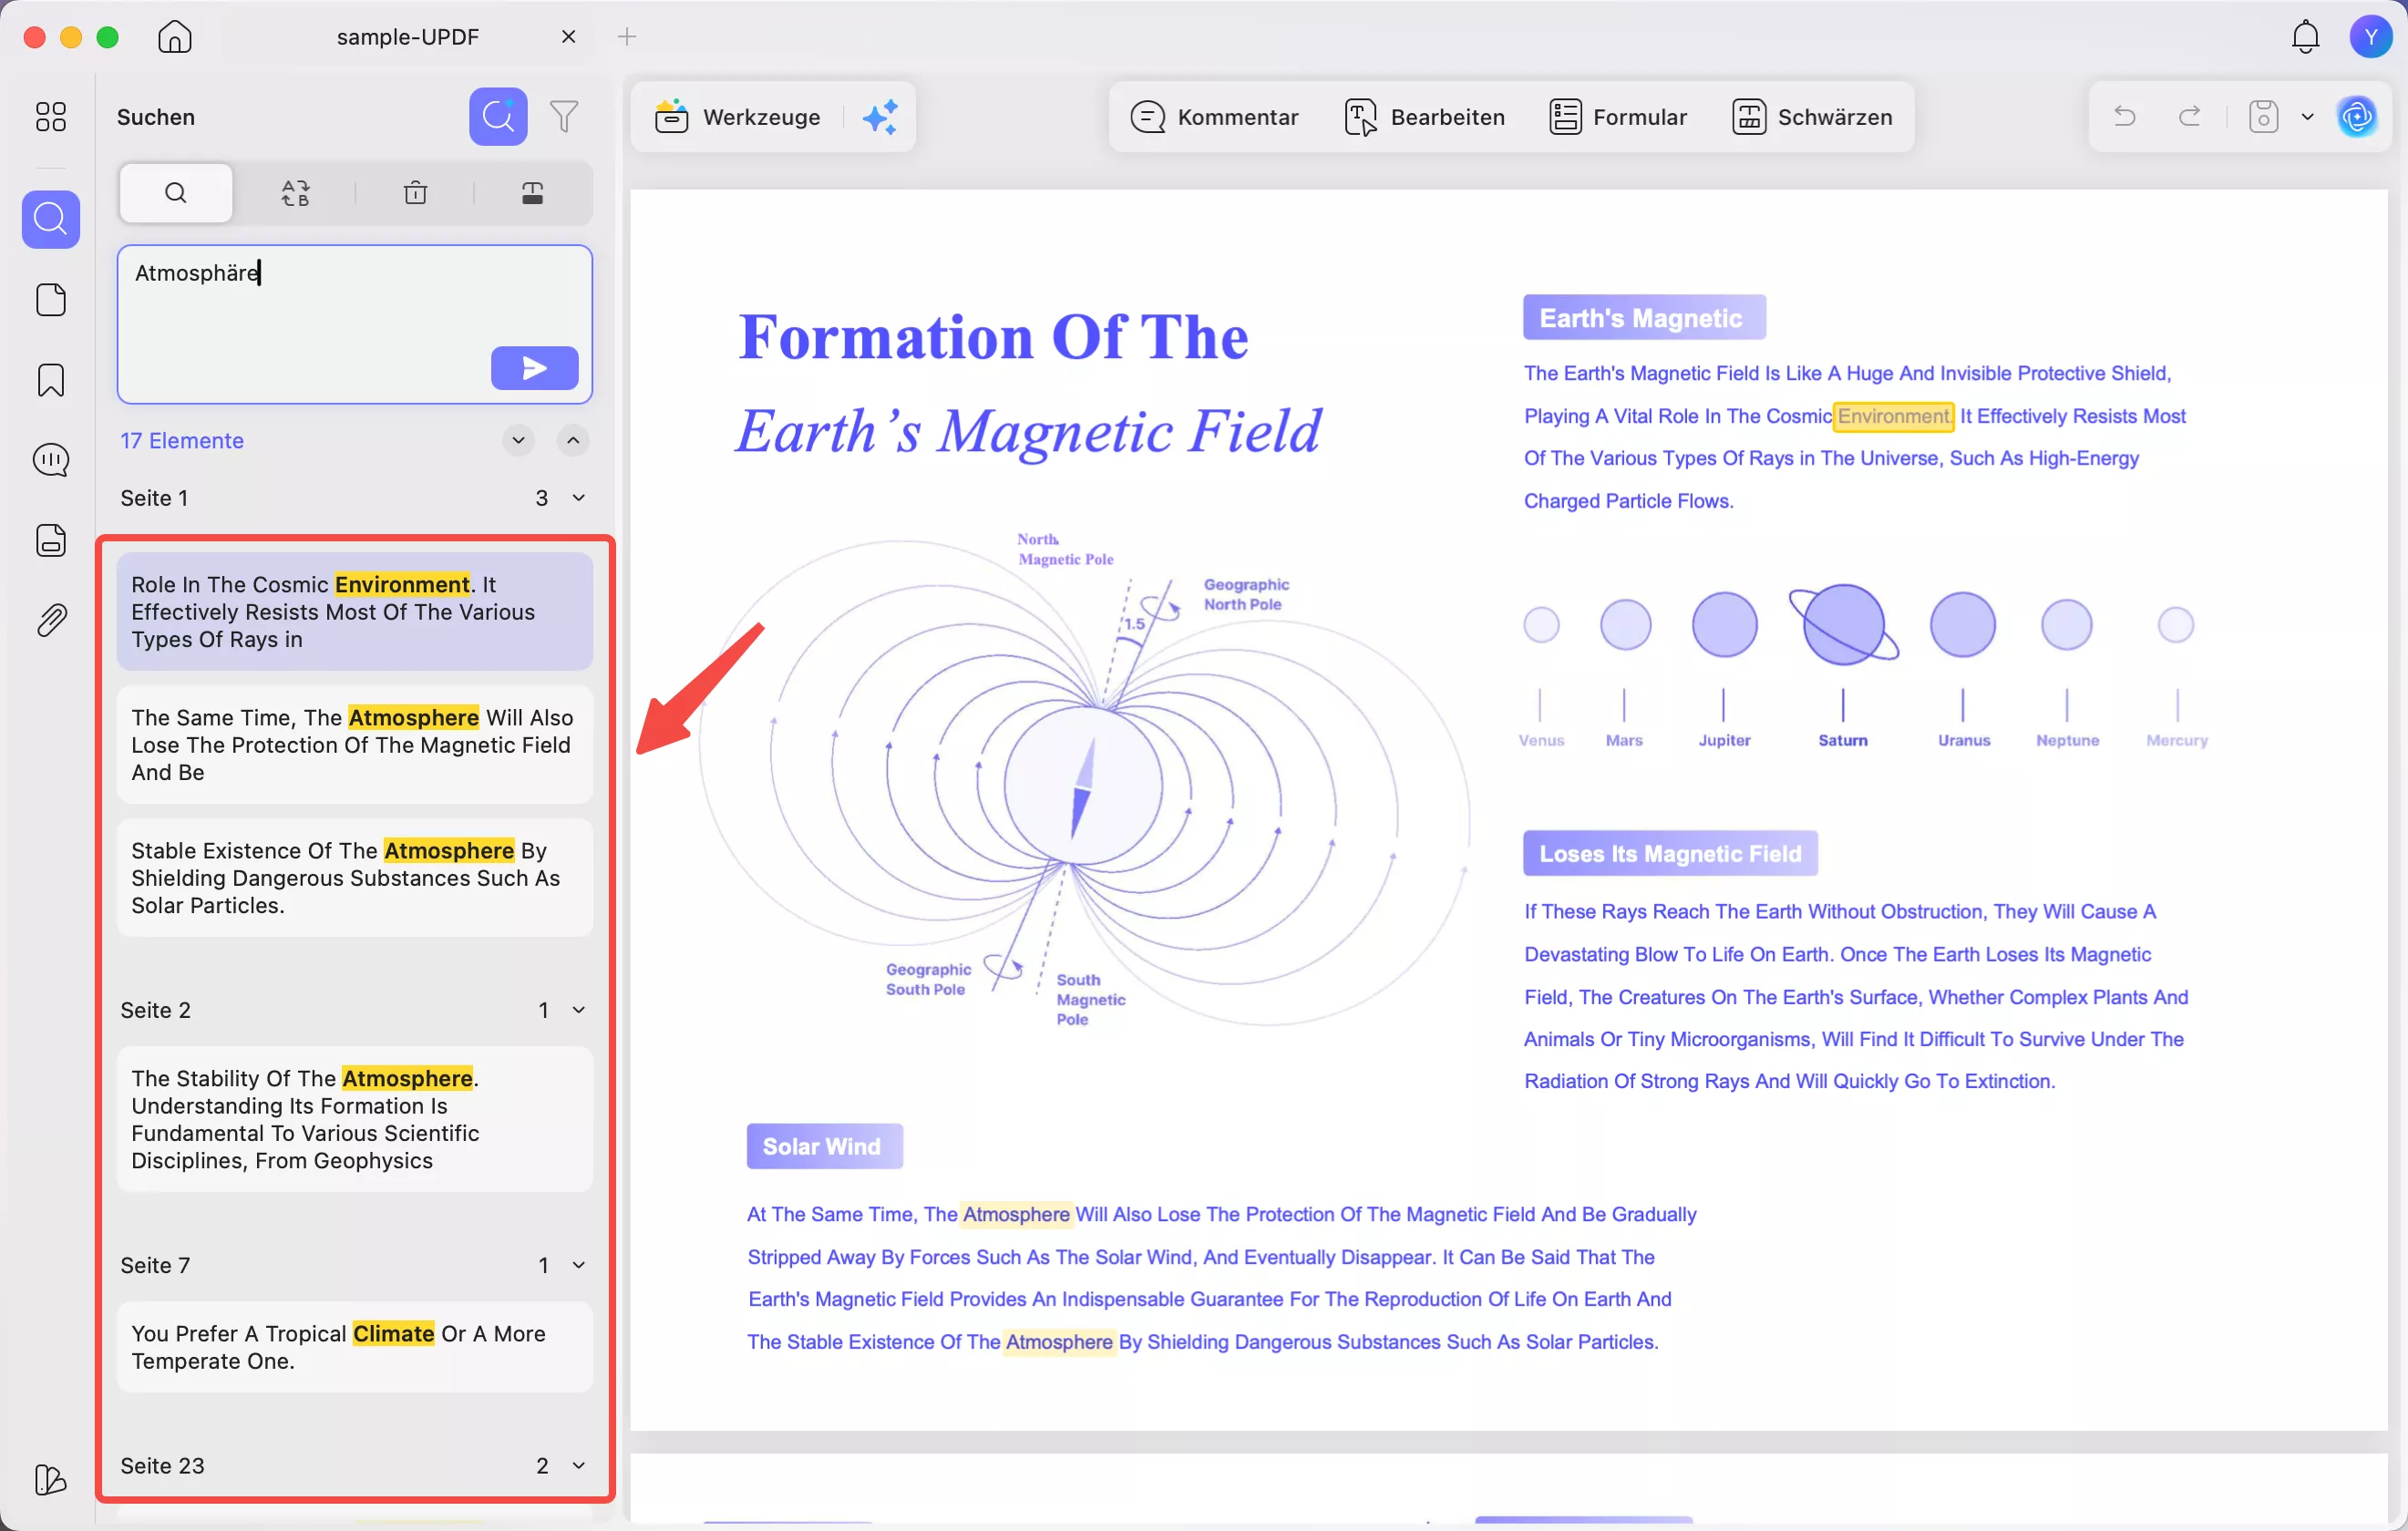2408x1531 pixels.
Task: Open the Werkzeuge tools button
Action: tap(738, 117)
